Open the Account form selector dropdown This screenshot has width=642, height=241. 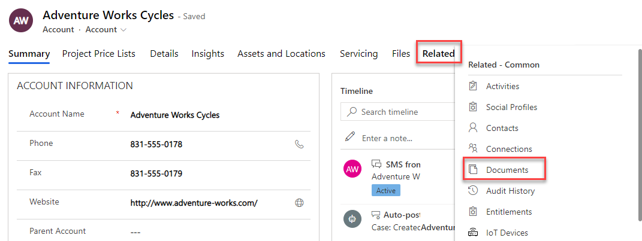(106, 30)
